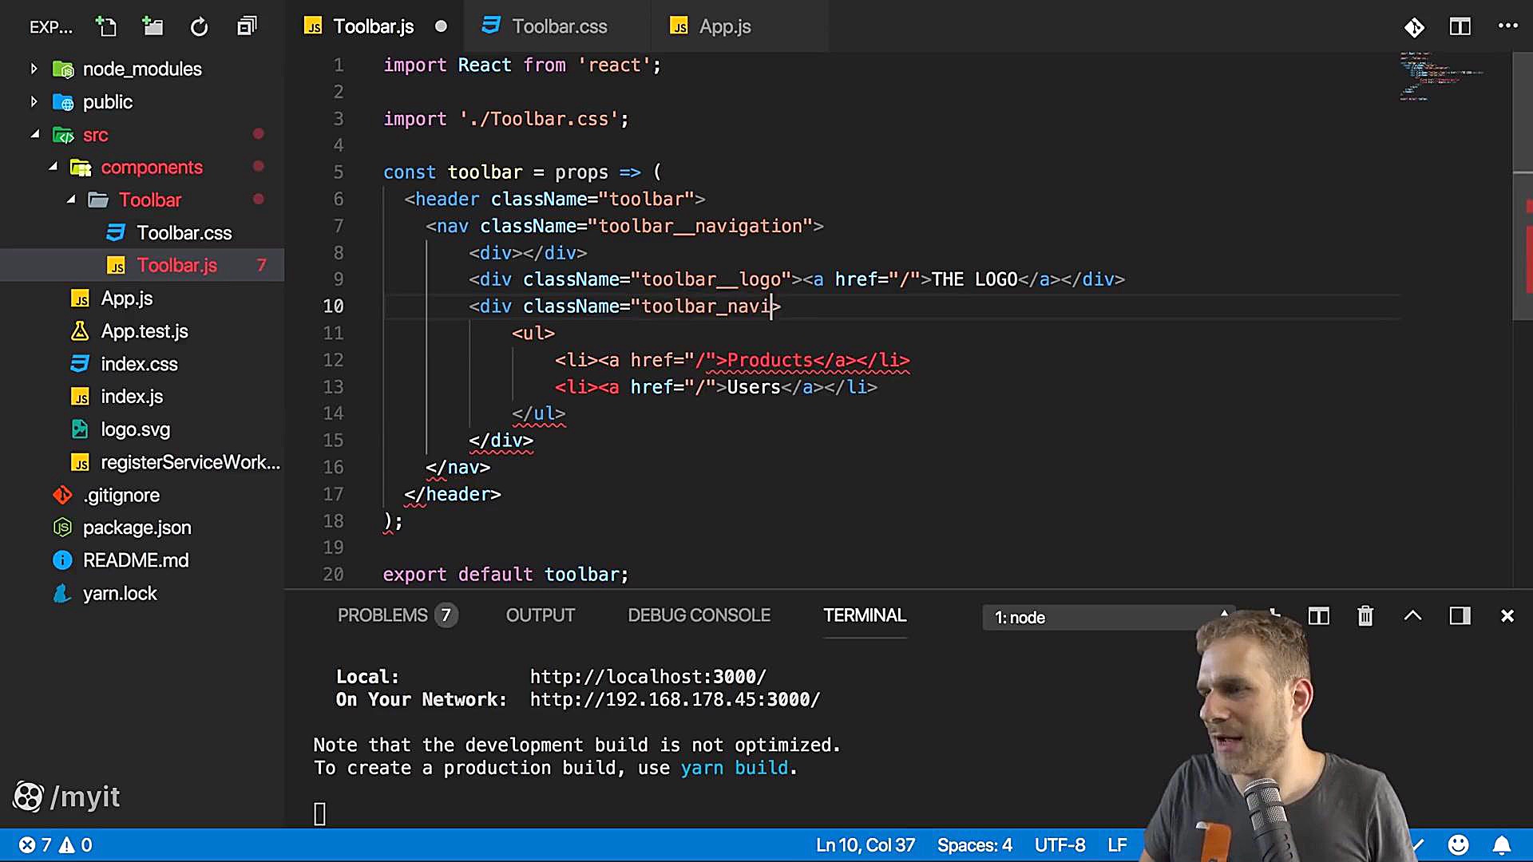Split the editor into two columns
The width and height of the screenshot is (1533, 862).
pos(1460,26)
